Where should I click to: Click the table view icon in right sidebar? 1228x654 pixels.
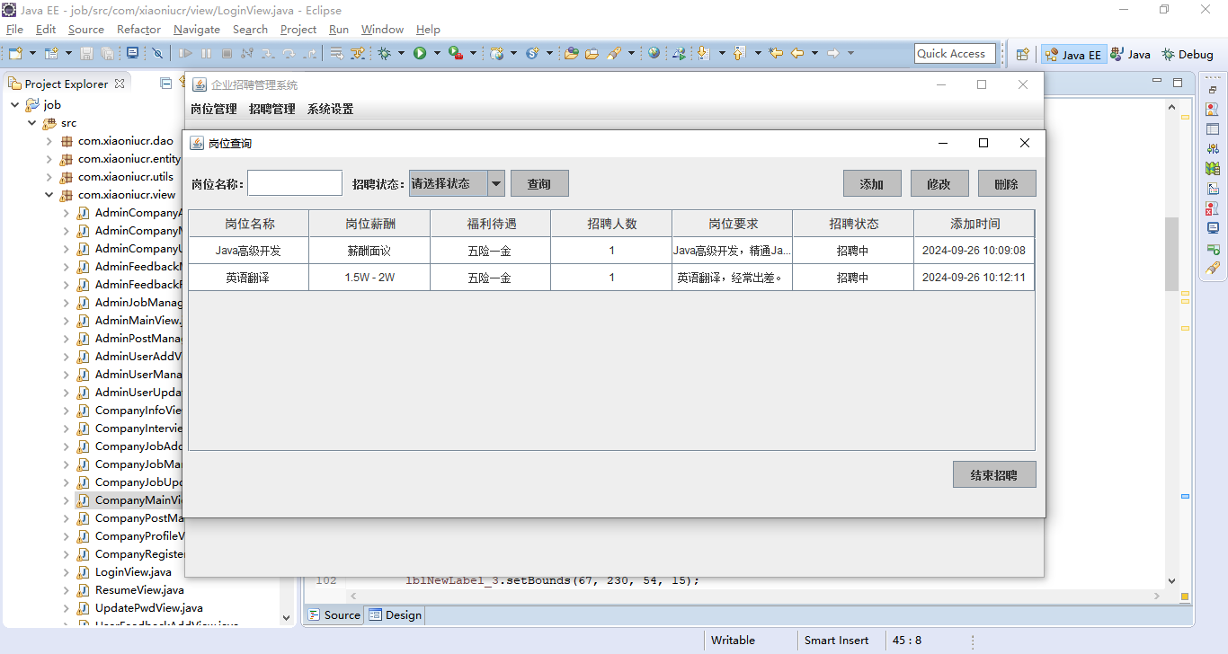click(x=1213, y=128)
